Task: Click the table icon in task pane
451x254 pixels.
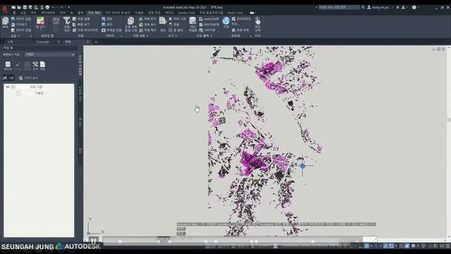Action: [x=27, y=64]
